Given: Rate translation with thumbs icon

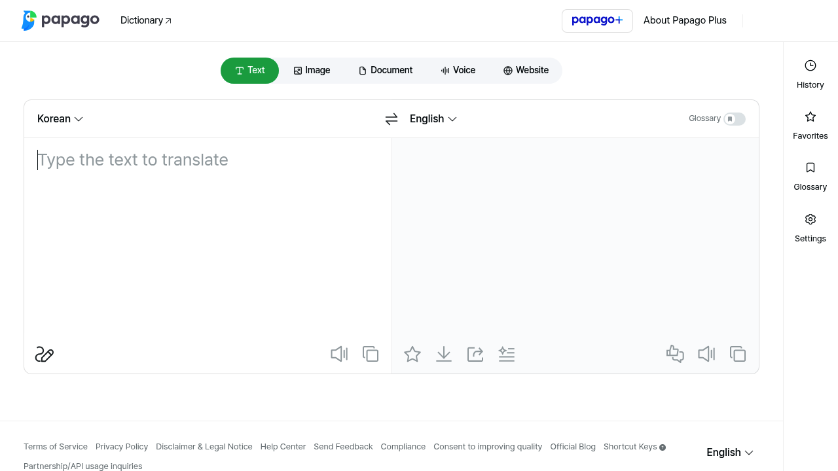Looking at the screenshot, I should [x=675, y=354].
